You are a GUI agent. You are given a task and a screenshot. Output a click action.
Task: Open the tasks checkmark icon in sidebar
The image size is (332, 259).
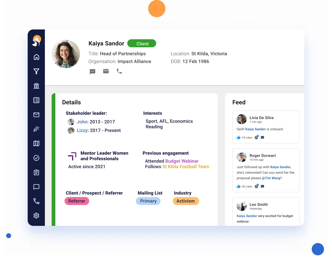36,158
